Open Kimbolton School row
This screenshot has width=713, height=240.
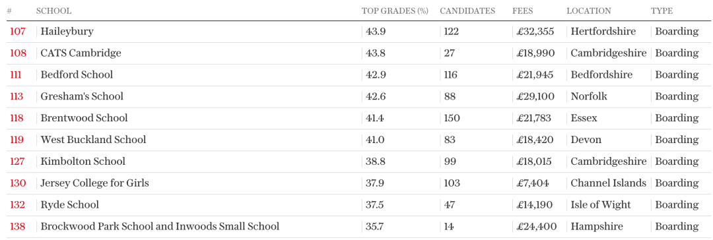[83, 162]
